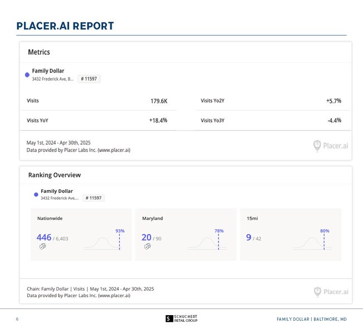Click the Visits Yo2Y value +5.7%
This screenshot has height=328, width=363.
pos(333,101)
